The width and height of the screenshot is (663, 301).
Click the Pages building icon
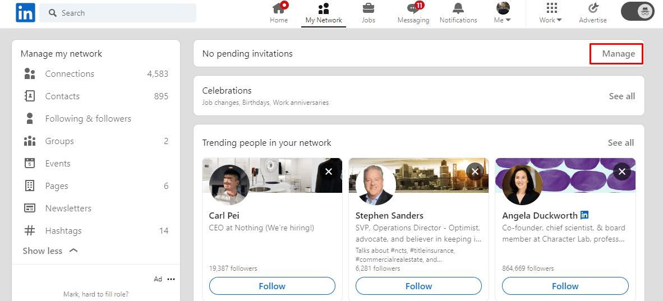[30, 186]
